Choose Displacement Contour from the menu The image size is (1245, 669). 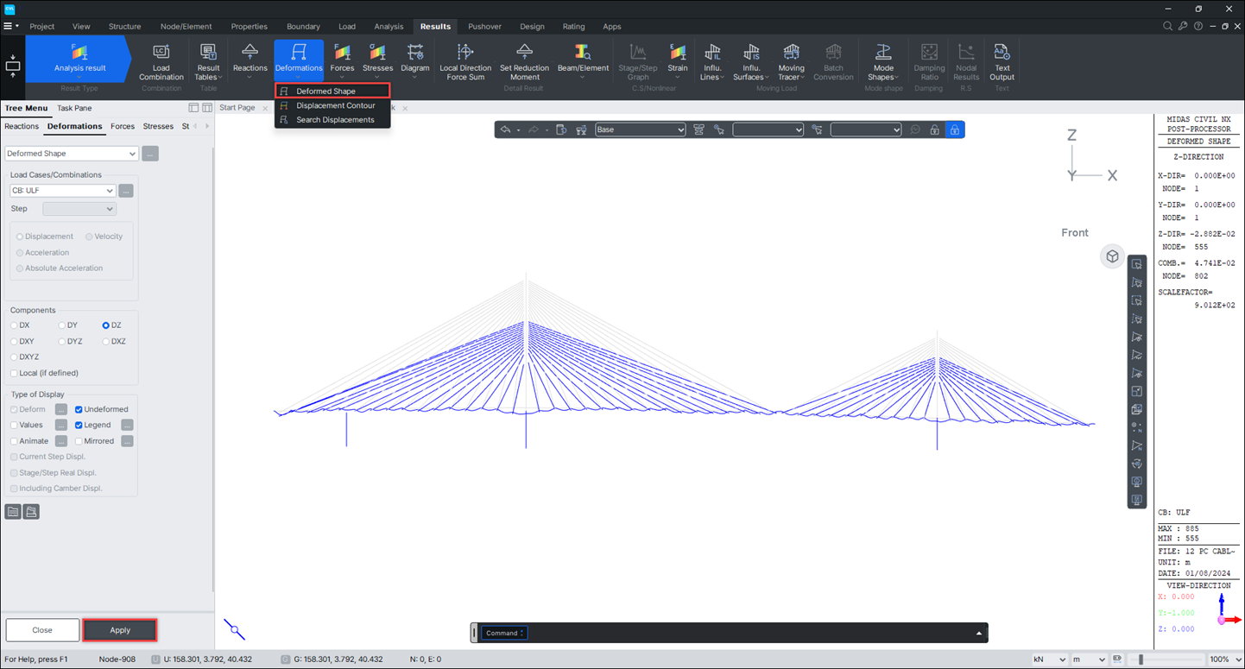pos(332,105)
